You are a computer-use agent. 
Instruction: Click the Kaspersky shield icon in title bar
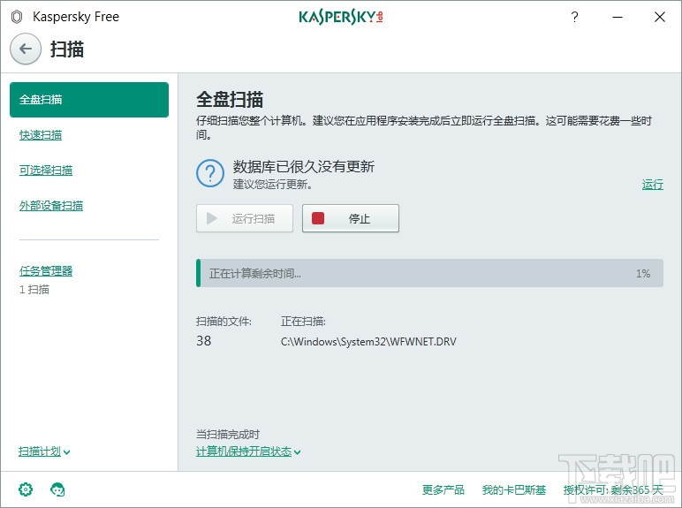(x=17, y=18)
